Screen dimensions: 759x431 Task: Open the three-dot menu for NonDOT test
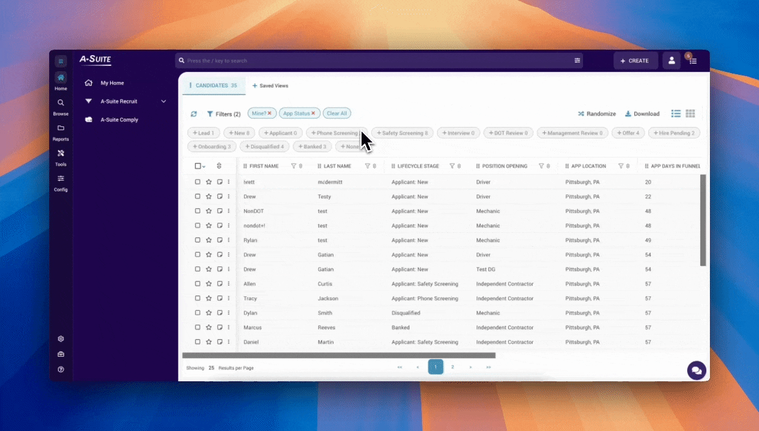(229, 211)
